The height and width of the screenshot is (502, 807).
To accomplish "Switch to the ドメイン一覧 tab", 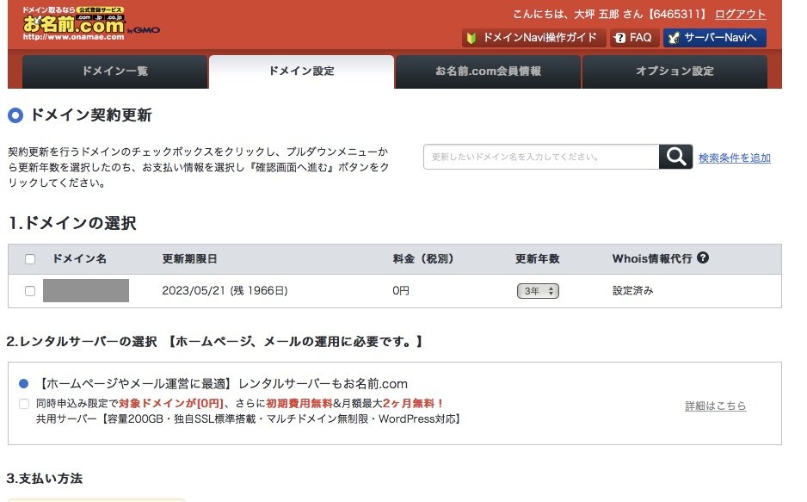I will click(x=114, y=71).
